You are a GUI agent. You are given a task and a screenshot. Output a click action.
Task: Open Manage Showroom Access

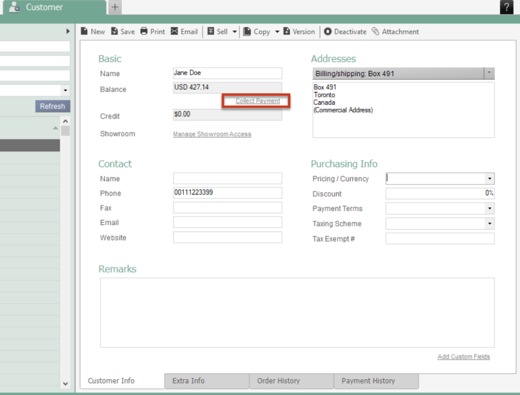pyautogui.click(x=212, y=134)
